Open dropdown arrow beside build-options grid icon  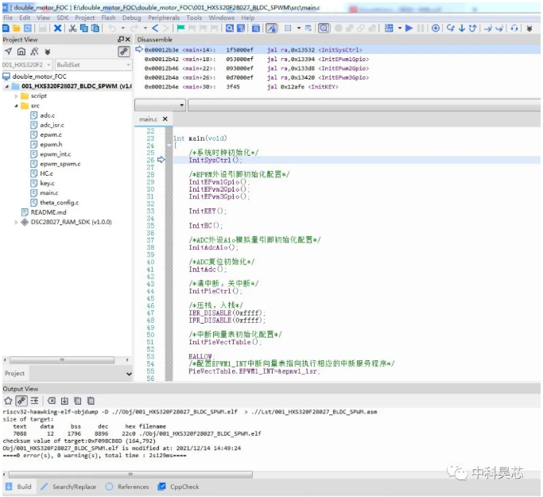400,29
